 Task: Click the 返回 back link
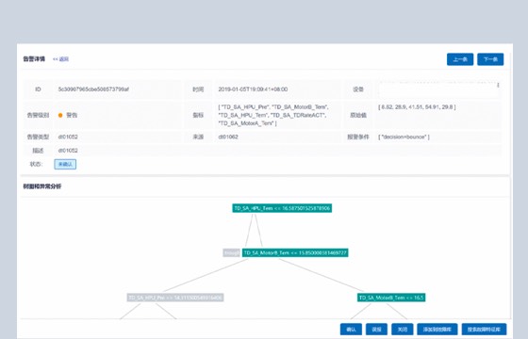(60, 59)
